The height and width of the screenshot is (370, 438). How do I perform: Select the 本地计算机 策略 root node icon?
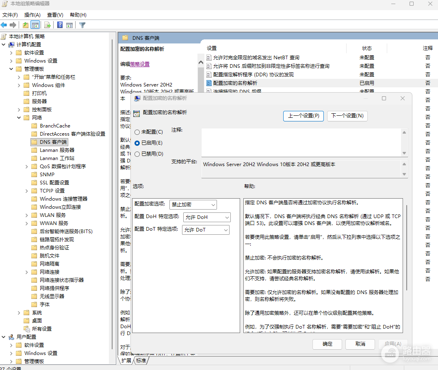[4, 36]
